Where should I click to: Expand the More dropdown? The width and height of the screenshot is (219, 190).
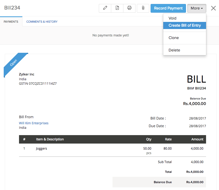(197, 8)
